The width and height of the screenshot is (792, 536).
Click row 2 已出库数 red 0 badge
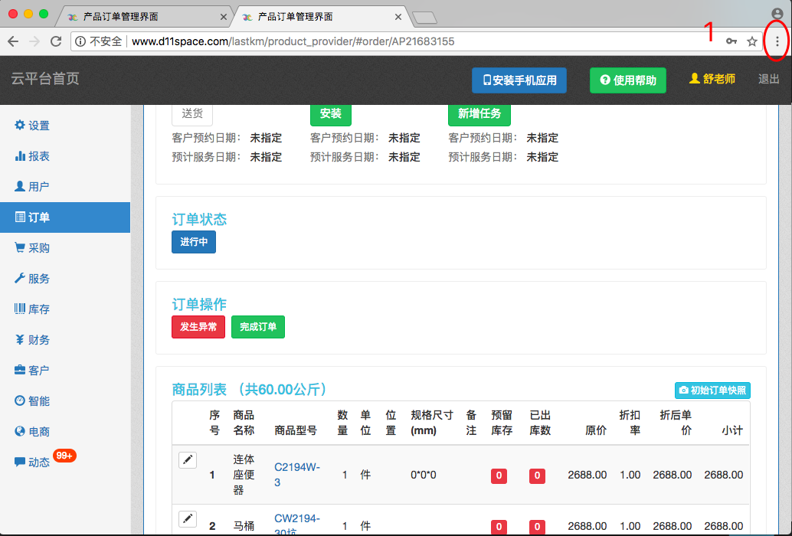537,527
